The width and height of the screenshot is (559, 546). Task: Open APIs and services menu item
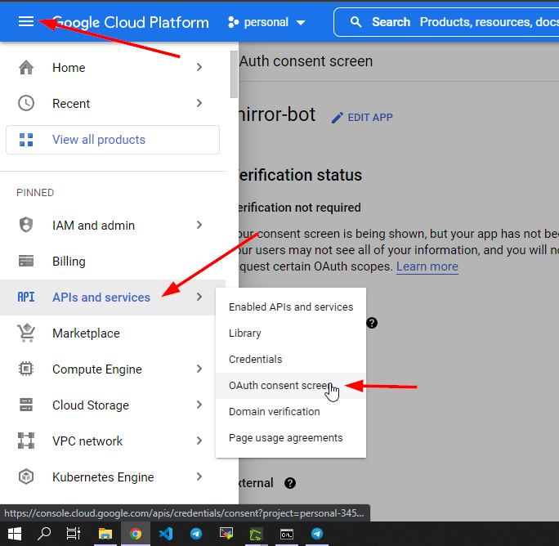tap(113, 297)
